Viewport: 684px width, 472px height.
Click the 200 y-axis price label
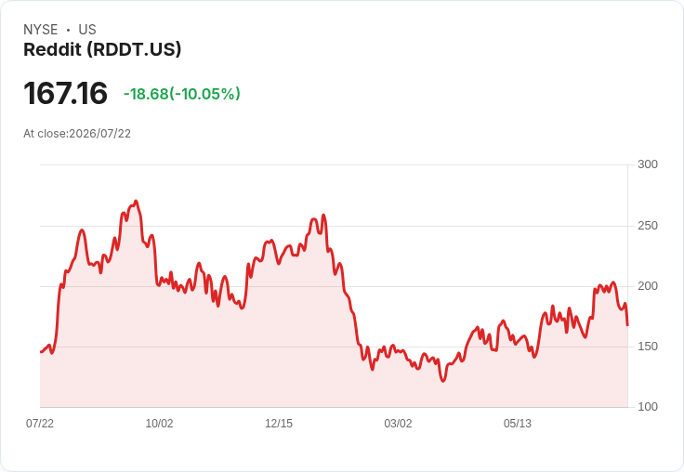pyautogui.click(x=648, y=286)
